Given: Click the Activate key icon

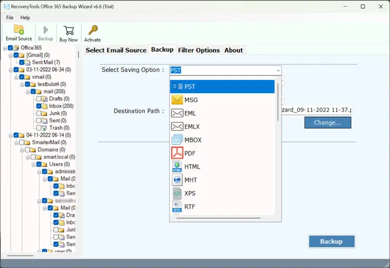Looking at the screenshot, I should tap(92, 30).
